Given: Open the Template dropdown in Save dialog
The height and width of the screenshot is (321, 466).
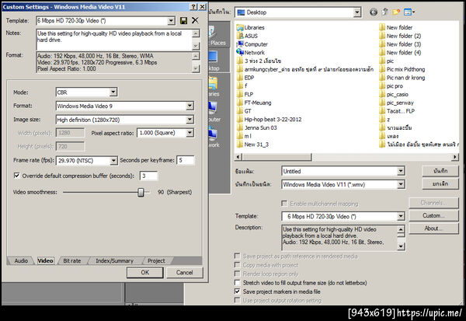Looking at the screenshot, I should [x=401, y=216].
